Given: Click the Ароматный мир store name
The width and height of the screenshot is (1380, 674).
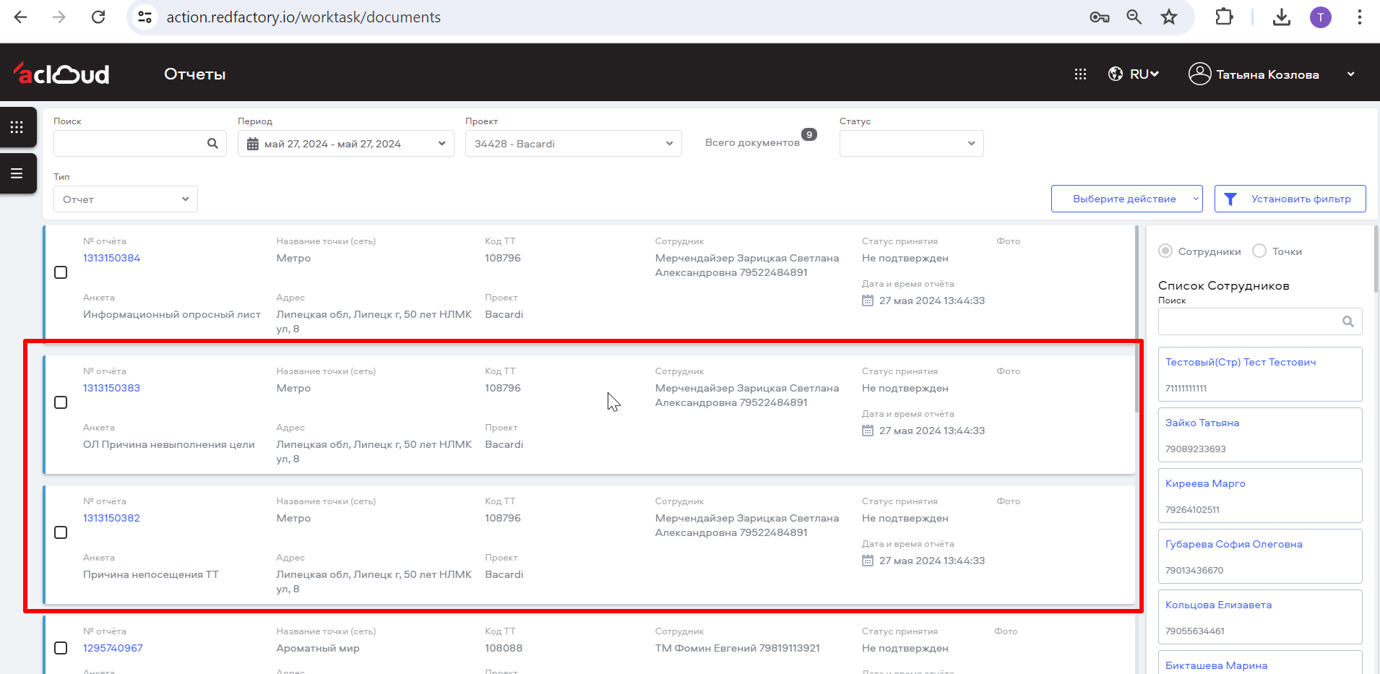Looking at the screenshot, I should [318, 648].
